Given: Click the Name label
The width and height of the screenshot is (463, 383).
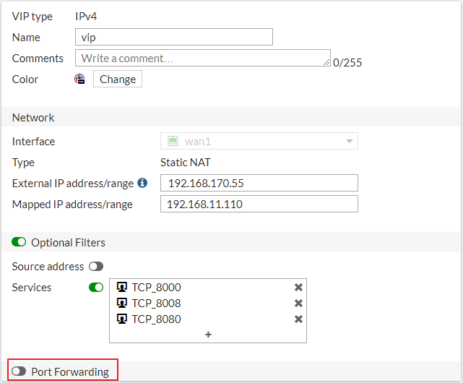Looking at the screenshot, I should click(x=26, y=38).
